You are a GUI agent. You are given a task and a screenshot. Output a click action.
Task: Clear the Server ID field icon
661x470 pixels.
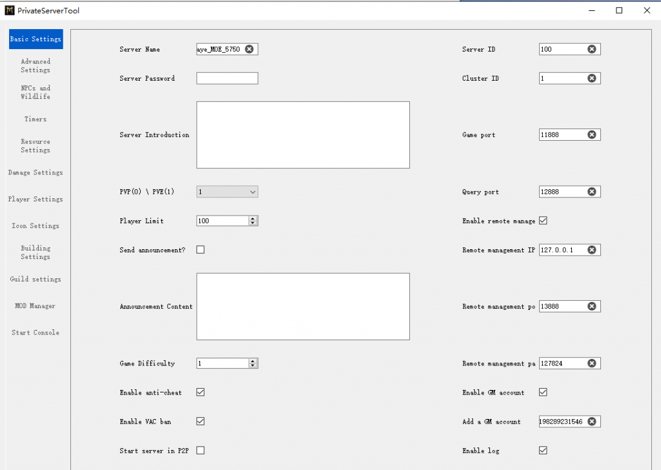point(592,49)
